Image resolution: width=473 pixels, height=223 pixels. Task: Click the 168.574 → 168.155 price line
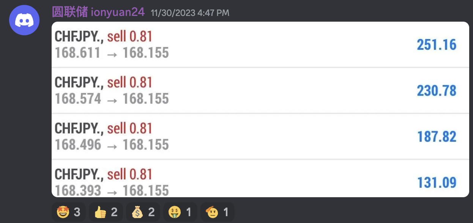112,99
